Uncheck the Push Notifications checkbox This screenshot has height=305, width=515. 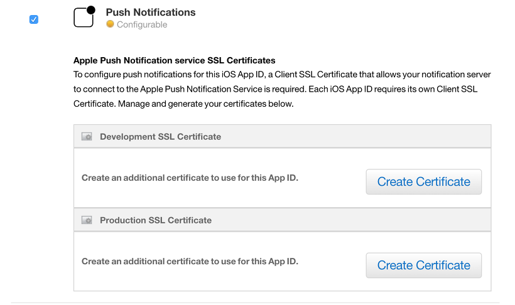pos(34,19)
